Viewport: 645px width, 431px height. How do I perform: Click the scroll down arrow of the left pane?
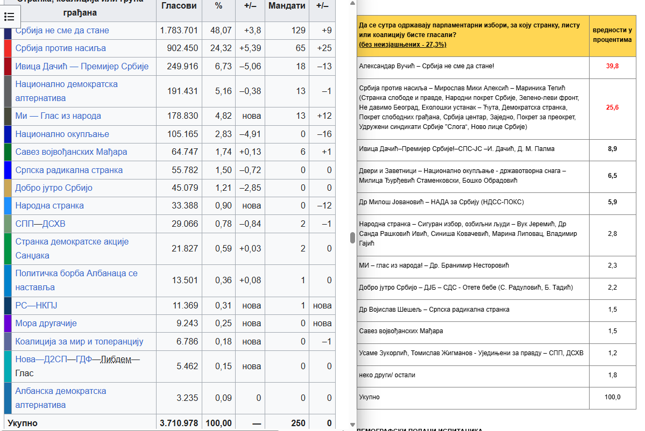click(x=352, y=425)
